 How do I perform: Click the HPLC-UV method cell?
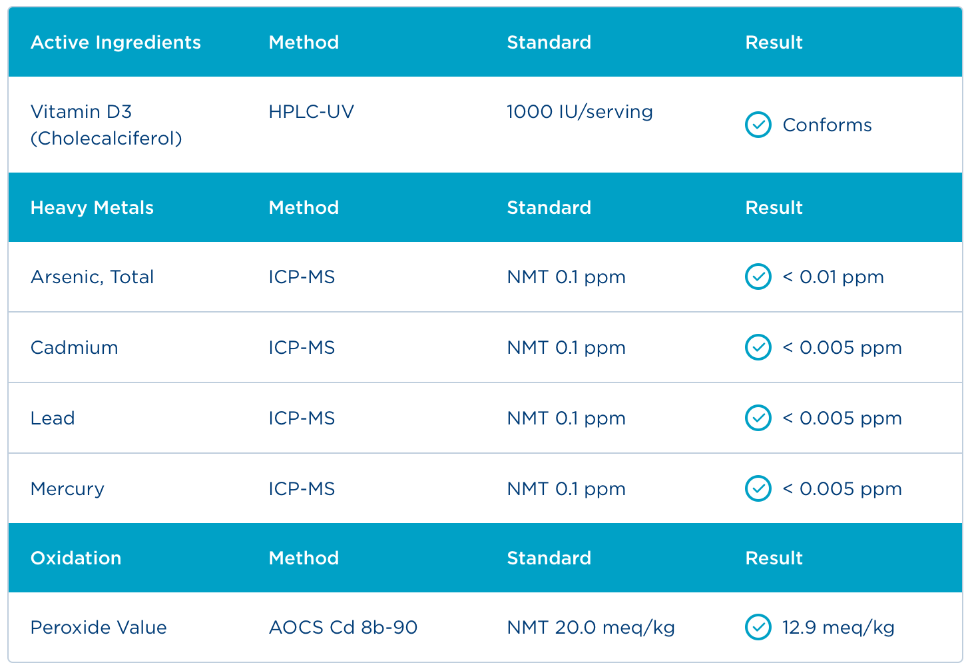pos(311,111)
